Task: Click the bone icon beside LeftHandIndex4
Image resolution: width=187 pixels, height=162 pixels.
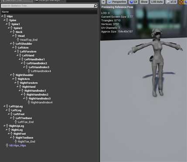Action: click(x=29, y=71)
